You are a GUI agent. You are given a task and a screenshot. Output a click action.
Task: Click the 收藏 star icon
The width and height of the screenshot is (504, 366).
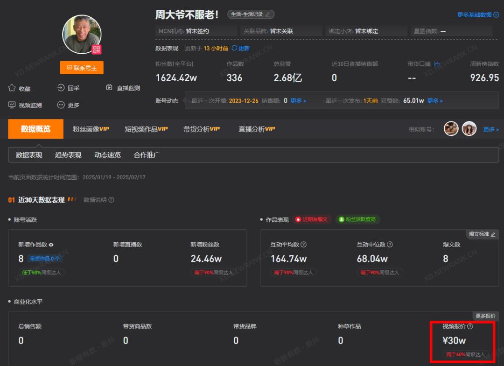tap(12, 88)
